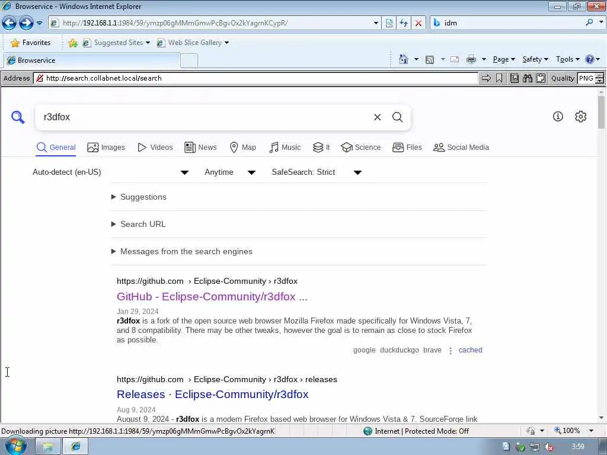Click the IE Refresh button
607x455 pixels.
pyautogui.click(x=403, y=23)
